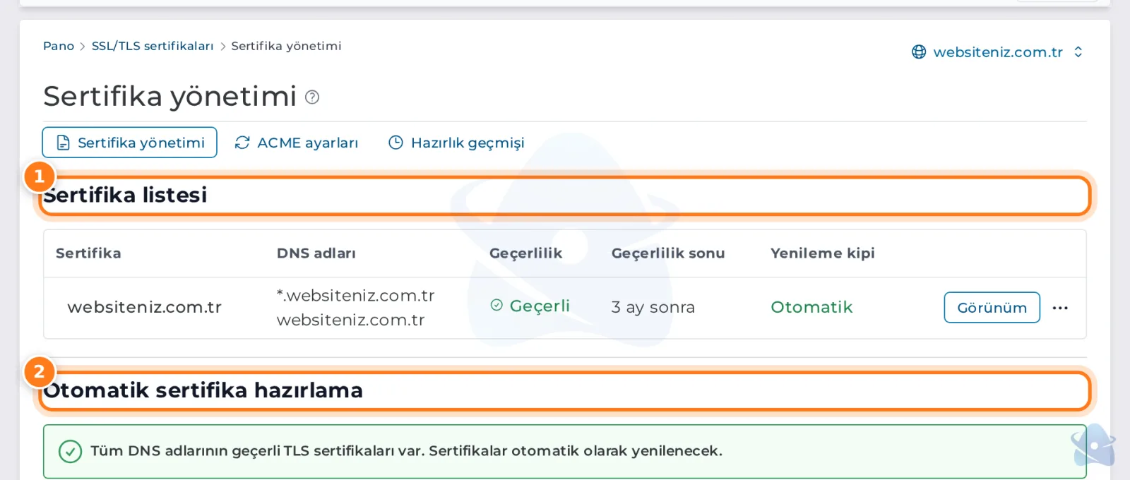Click the check icon beside Geçerli status

[x=496, y=305]
